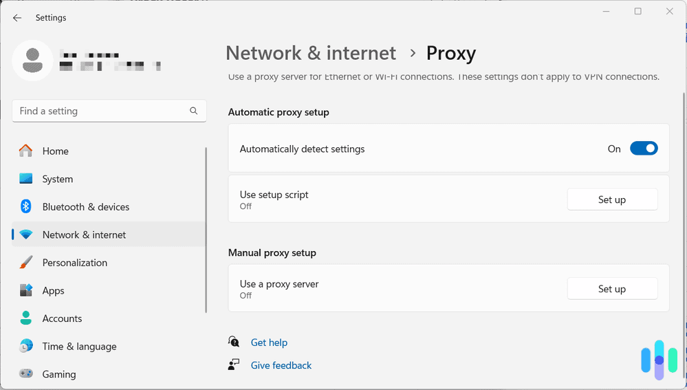
Task: Navigate to Network & internet breadcrumb
Action: tap(311, 53)
